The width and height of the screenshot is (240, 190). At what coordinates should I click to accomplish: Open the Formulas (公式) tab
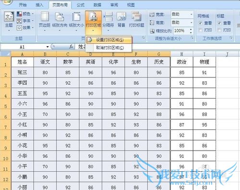click(x=81, y=5)
